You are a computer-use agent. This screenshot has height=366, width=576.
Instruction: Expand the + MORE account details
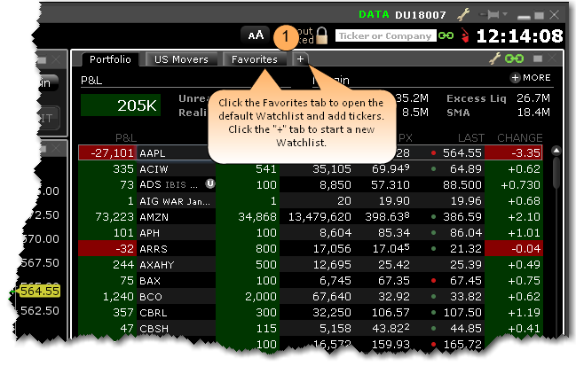530,78
